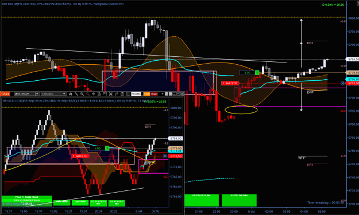
Task: Click 5.00 profit label on main chart
Action: (247, 73)
